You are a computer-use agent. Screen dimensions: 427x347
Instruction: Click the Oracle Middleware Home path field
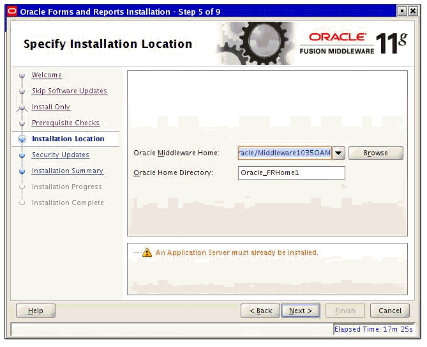285,153
